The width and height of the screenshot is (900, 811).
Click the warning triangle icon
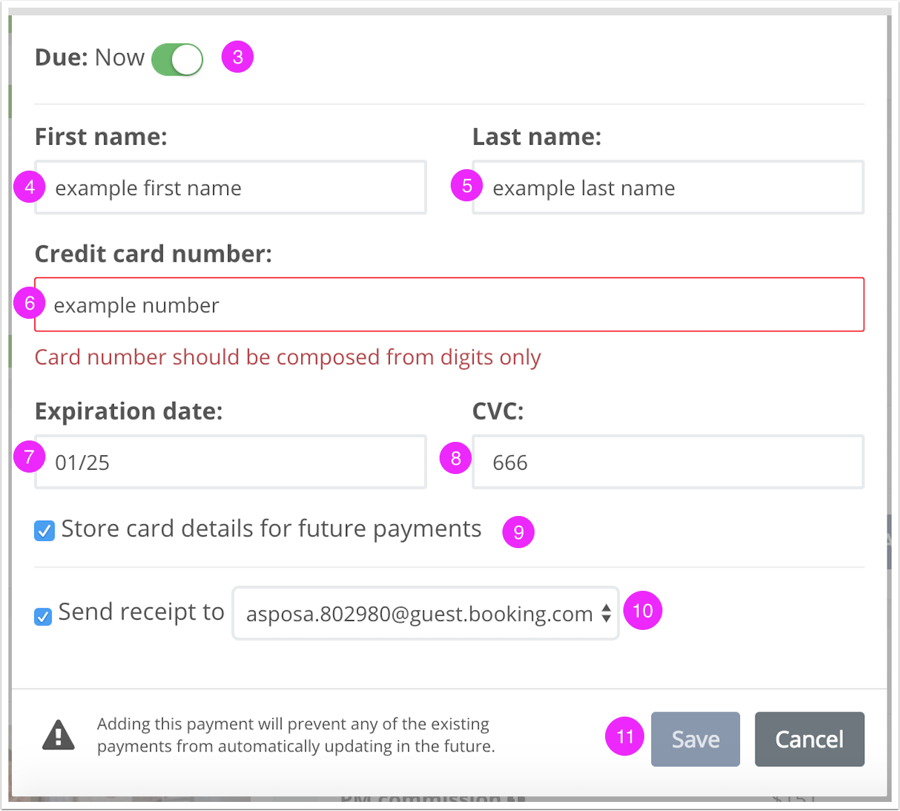(x=59, y=735)
